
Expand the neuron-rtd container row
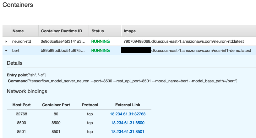point(6,41)
